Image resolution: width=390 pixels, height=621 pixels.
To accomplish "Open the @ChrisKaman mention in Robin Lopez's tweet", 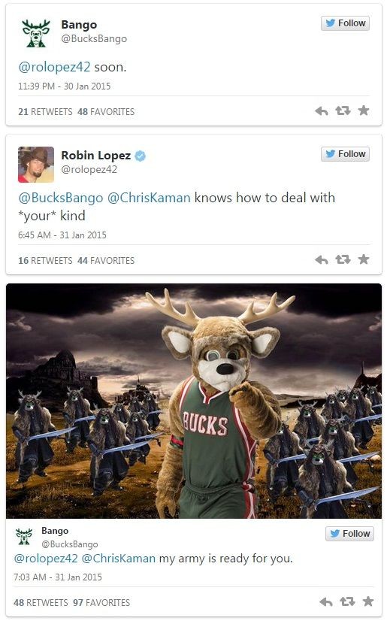I will click(149, 198).
